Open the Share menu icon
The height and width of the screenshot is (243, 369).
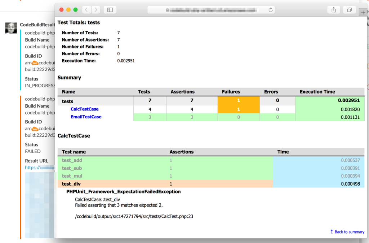click(x=334, y=10)
